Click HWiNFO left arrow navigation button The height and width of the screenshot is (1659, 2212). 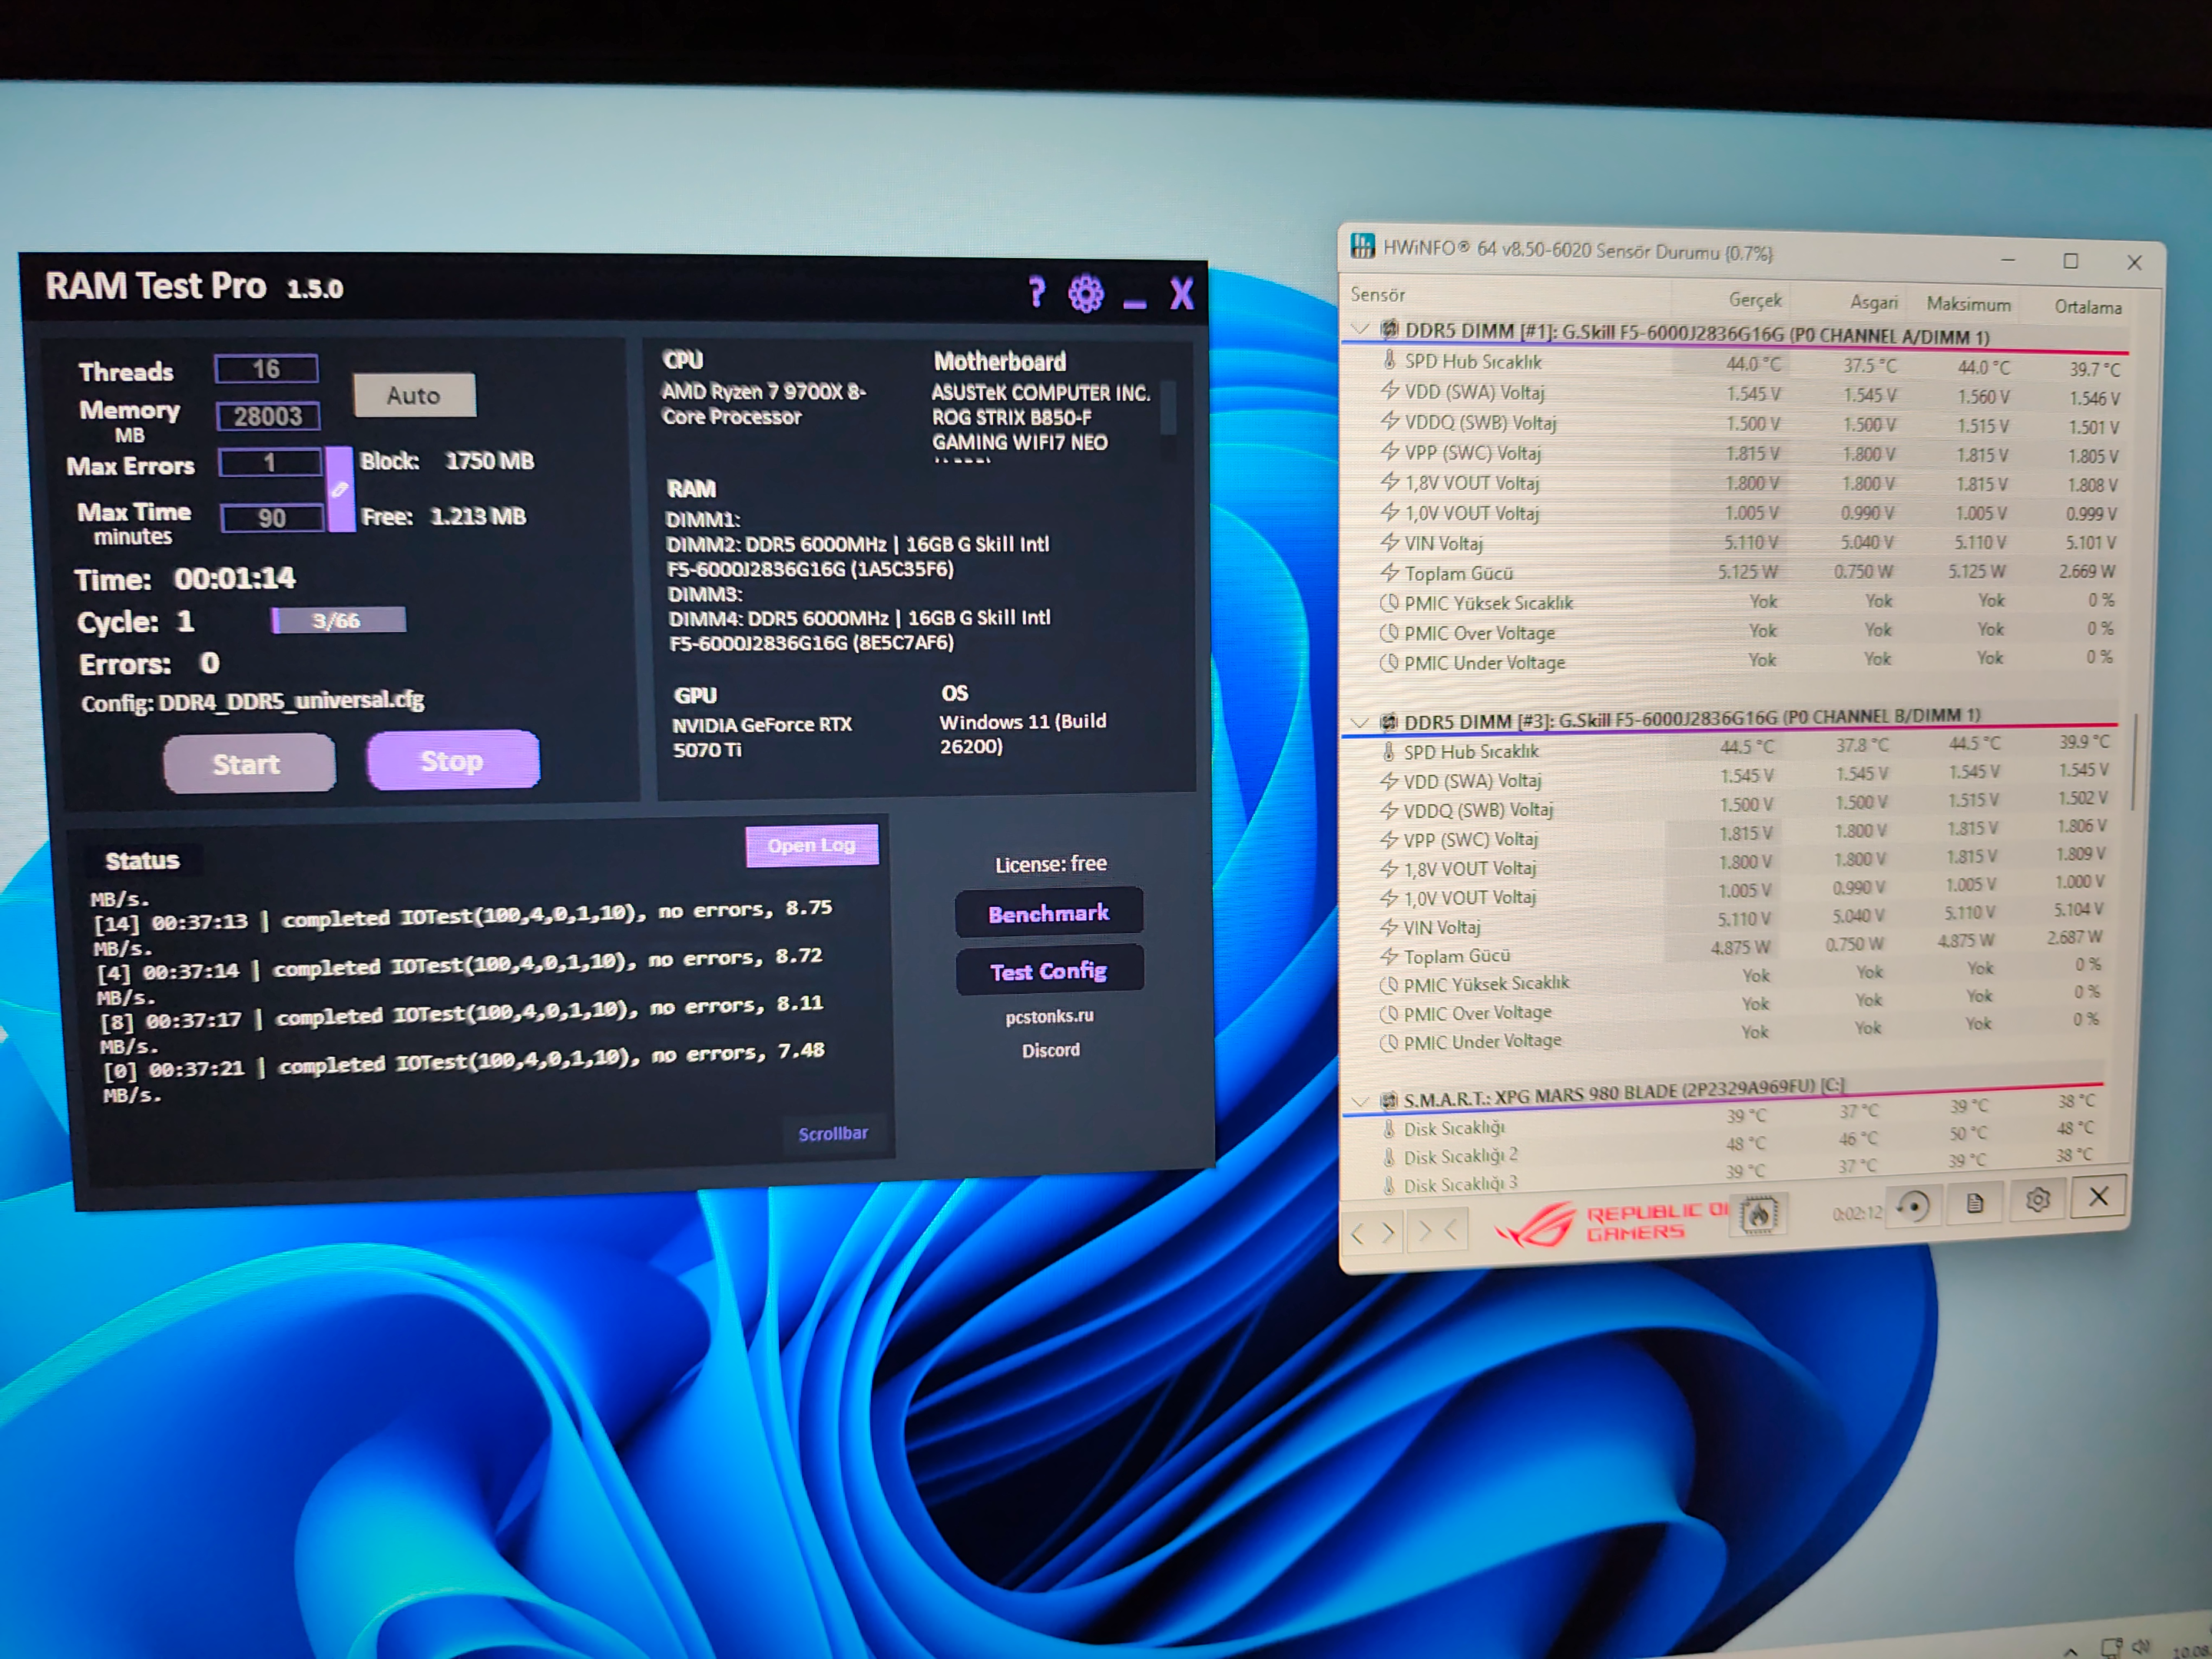[x=1357, y=1233]
